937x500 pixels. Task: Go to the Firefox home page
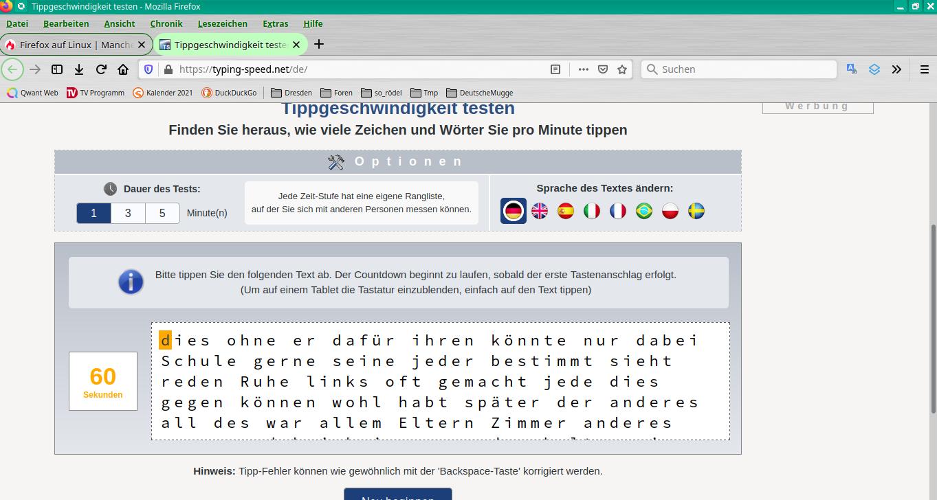123,69
